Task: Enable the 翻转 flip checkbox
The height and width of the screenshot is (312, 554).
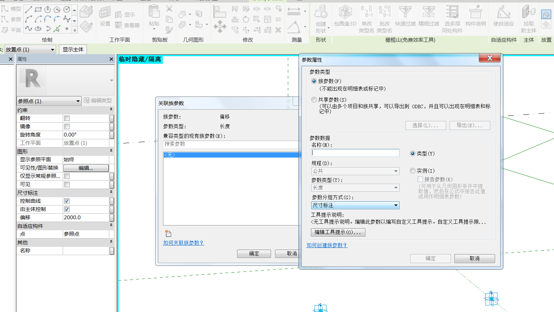Action: [67, 118]
